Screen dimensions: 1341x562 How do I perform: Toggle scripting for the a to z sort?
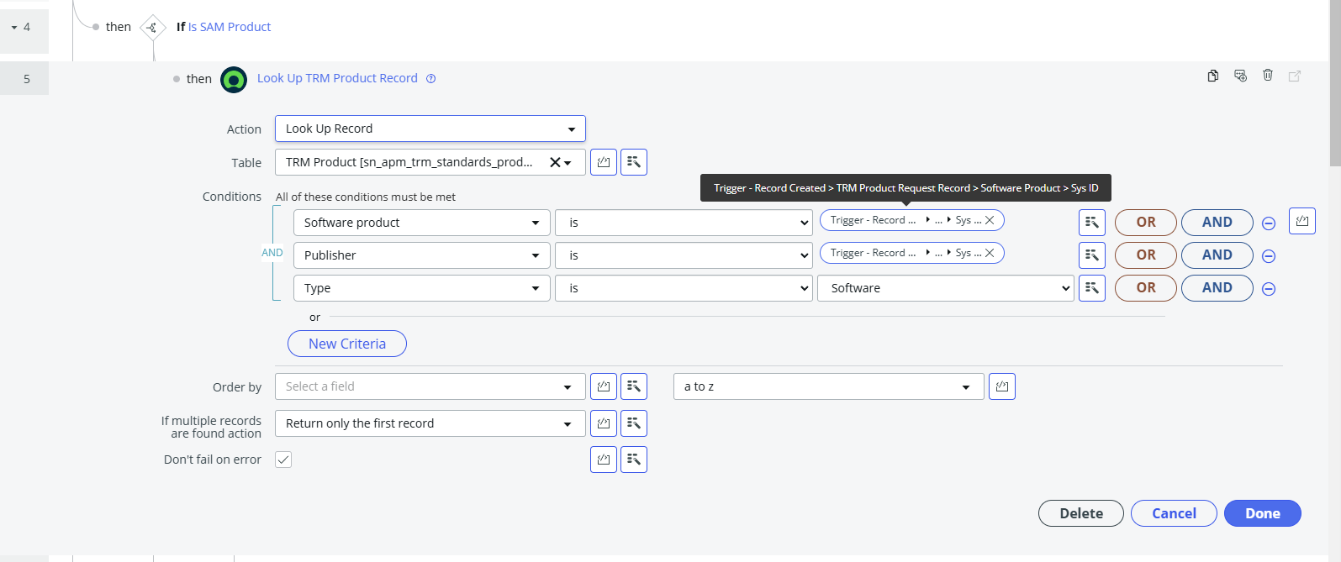click(x=1002, y=386)
